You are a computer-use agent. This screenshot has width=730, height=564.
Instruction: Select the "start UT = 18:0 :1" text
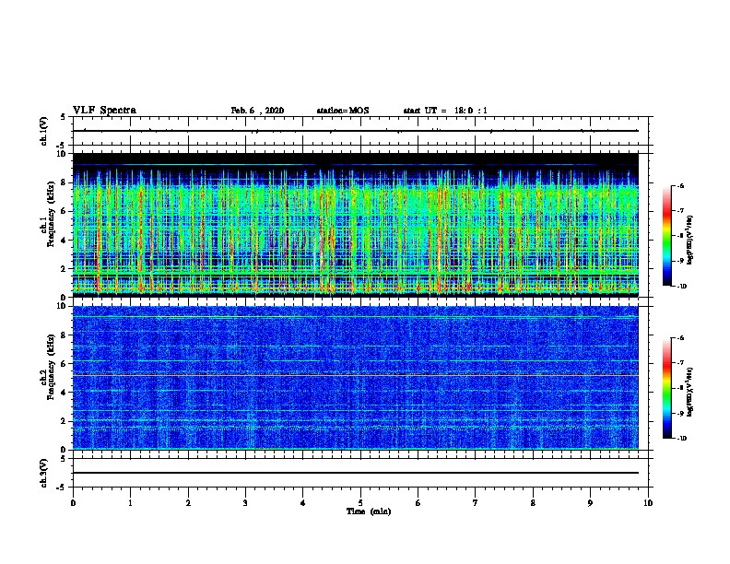click(445, 111)
